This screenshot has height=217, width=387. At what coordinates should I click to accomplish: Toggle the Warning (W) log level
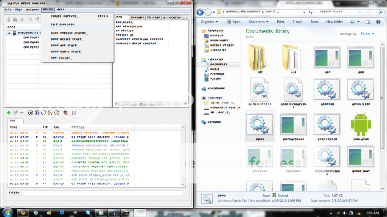pyautogui.click(x=50, y=113)
